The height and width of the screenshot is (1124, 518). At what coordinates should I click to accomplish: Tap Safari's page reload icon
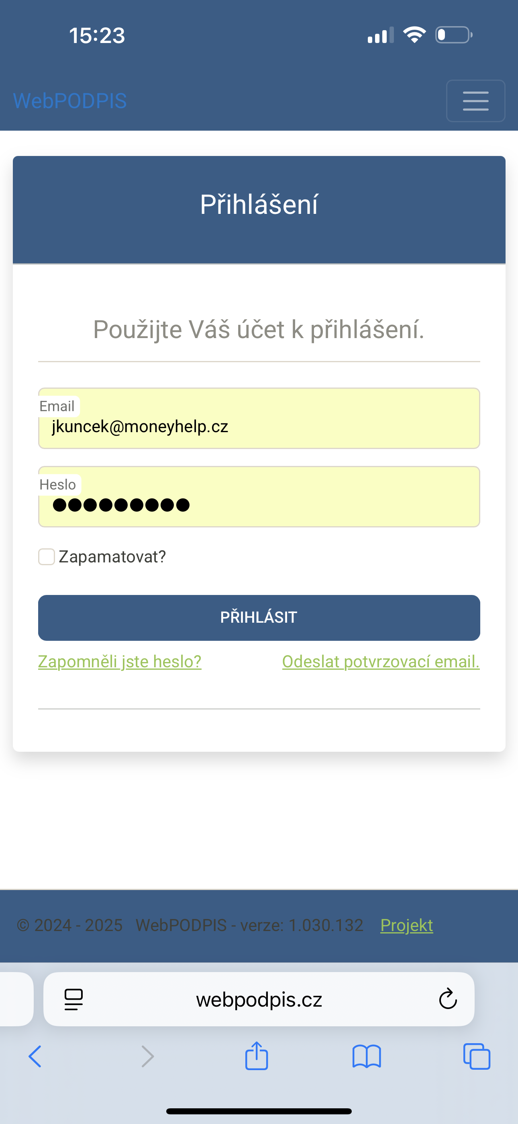pos(448,999)
